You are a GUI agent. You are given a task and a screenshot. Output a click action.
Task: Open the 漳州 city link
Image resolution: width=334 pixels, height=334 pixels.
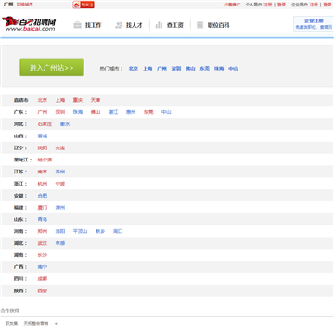tap(60, 208)
